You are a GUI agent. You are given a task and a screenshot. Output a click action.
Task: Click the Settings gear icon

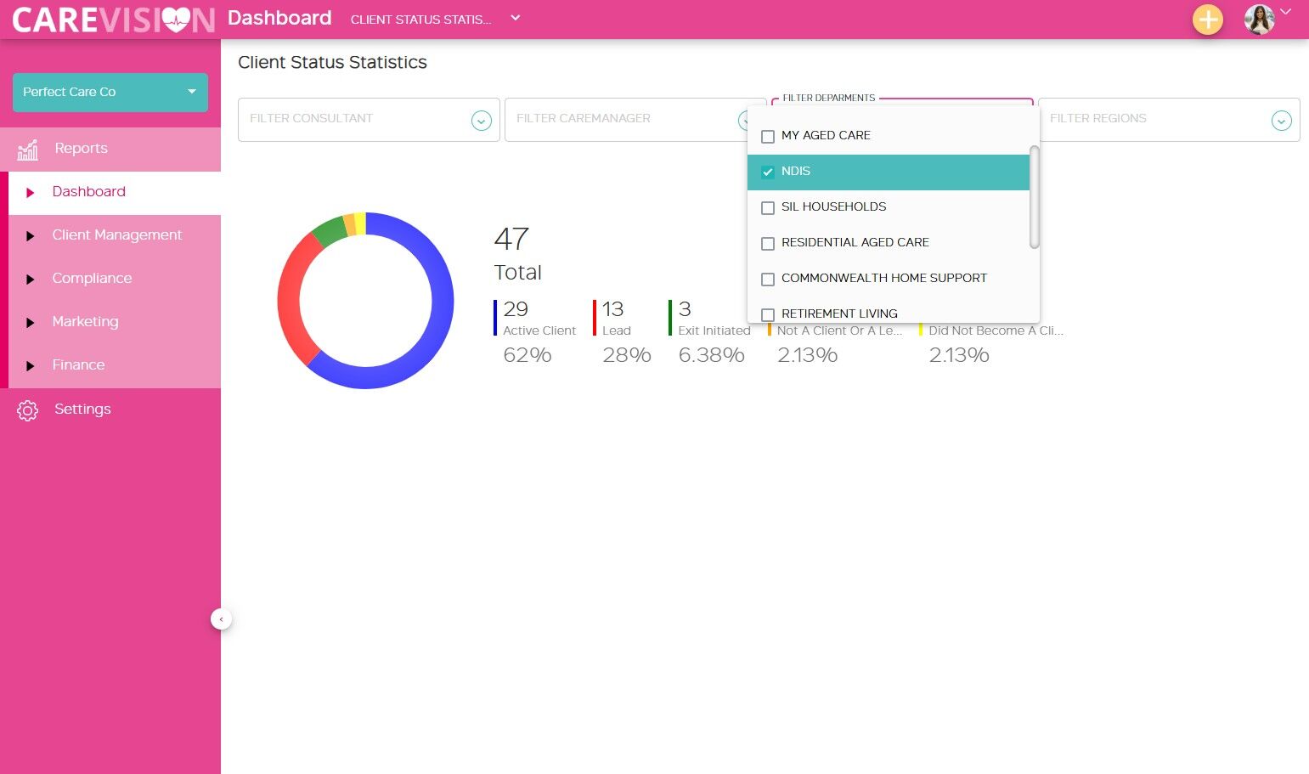coord(28,410)
